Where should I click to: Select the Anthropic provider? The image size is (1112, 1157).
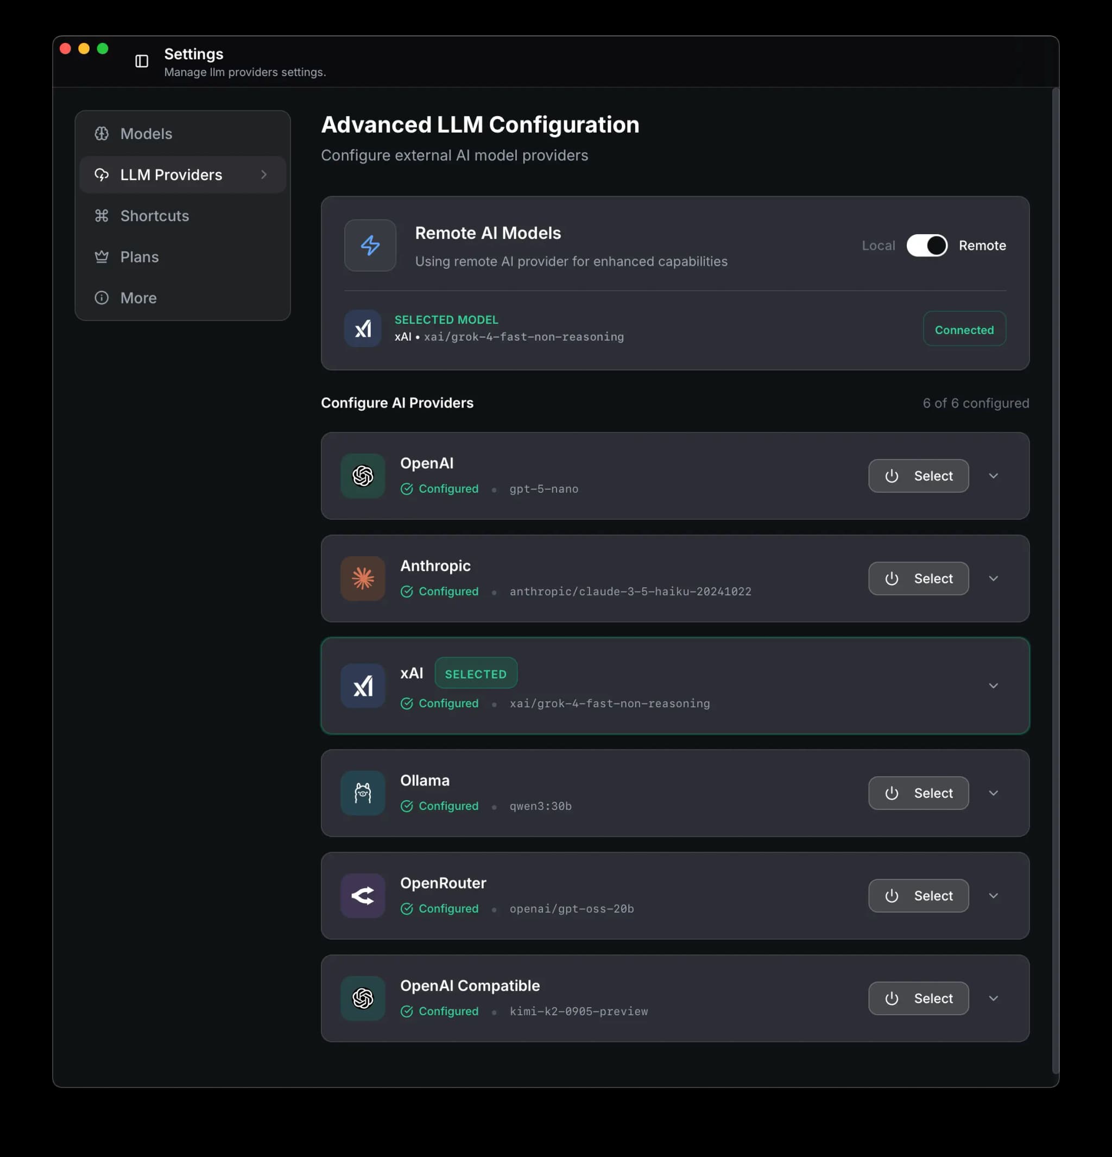click(918, 578)
